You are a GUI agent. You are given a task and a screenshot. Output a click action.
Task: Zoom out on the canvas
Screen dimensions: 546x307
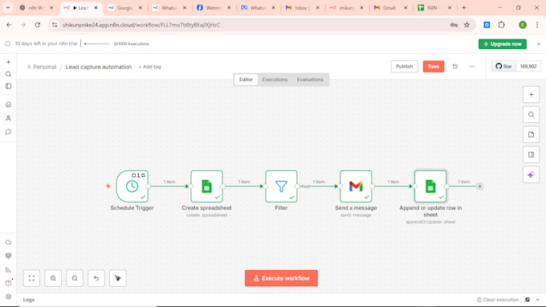pos(75,278)
